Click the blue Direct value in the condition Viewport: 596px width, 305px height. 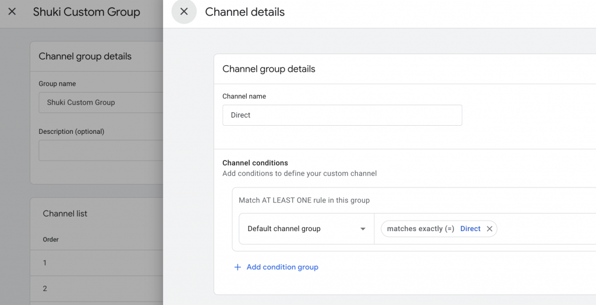(470, 229)
